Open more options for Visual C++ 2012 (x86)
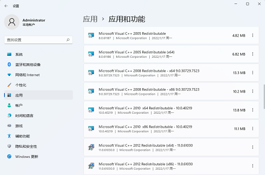 click(x=253, y=166)
